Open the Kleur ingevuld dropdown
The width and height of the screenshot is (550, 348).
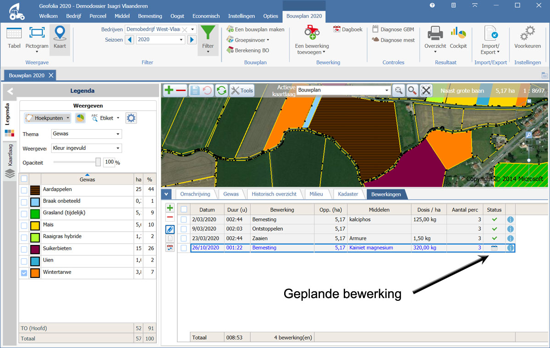(x=118, y=148)
